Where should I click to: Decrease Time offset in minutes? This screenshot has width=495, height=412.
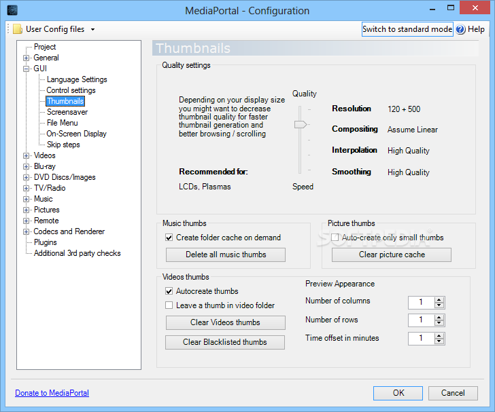[439, 341]
